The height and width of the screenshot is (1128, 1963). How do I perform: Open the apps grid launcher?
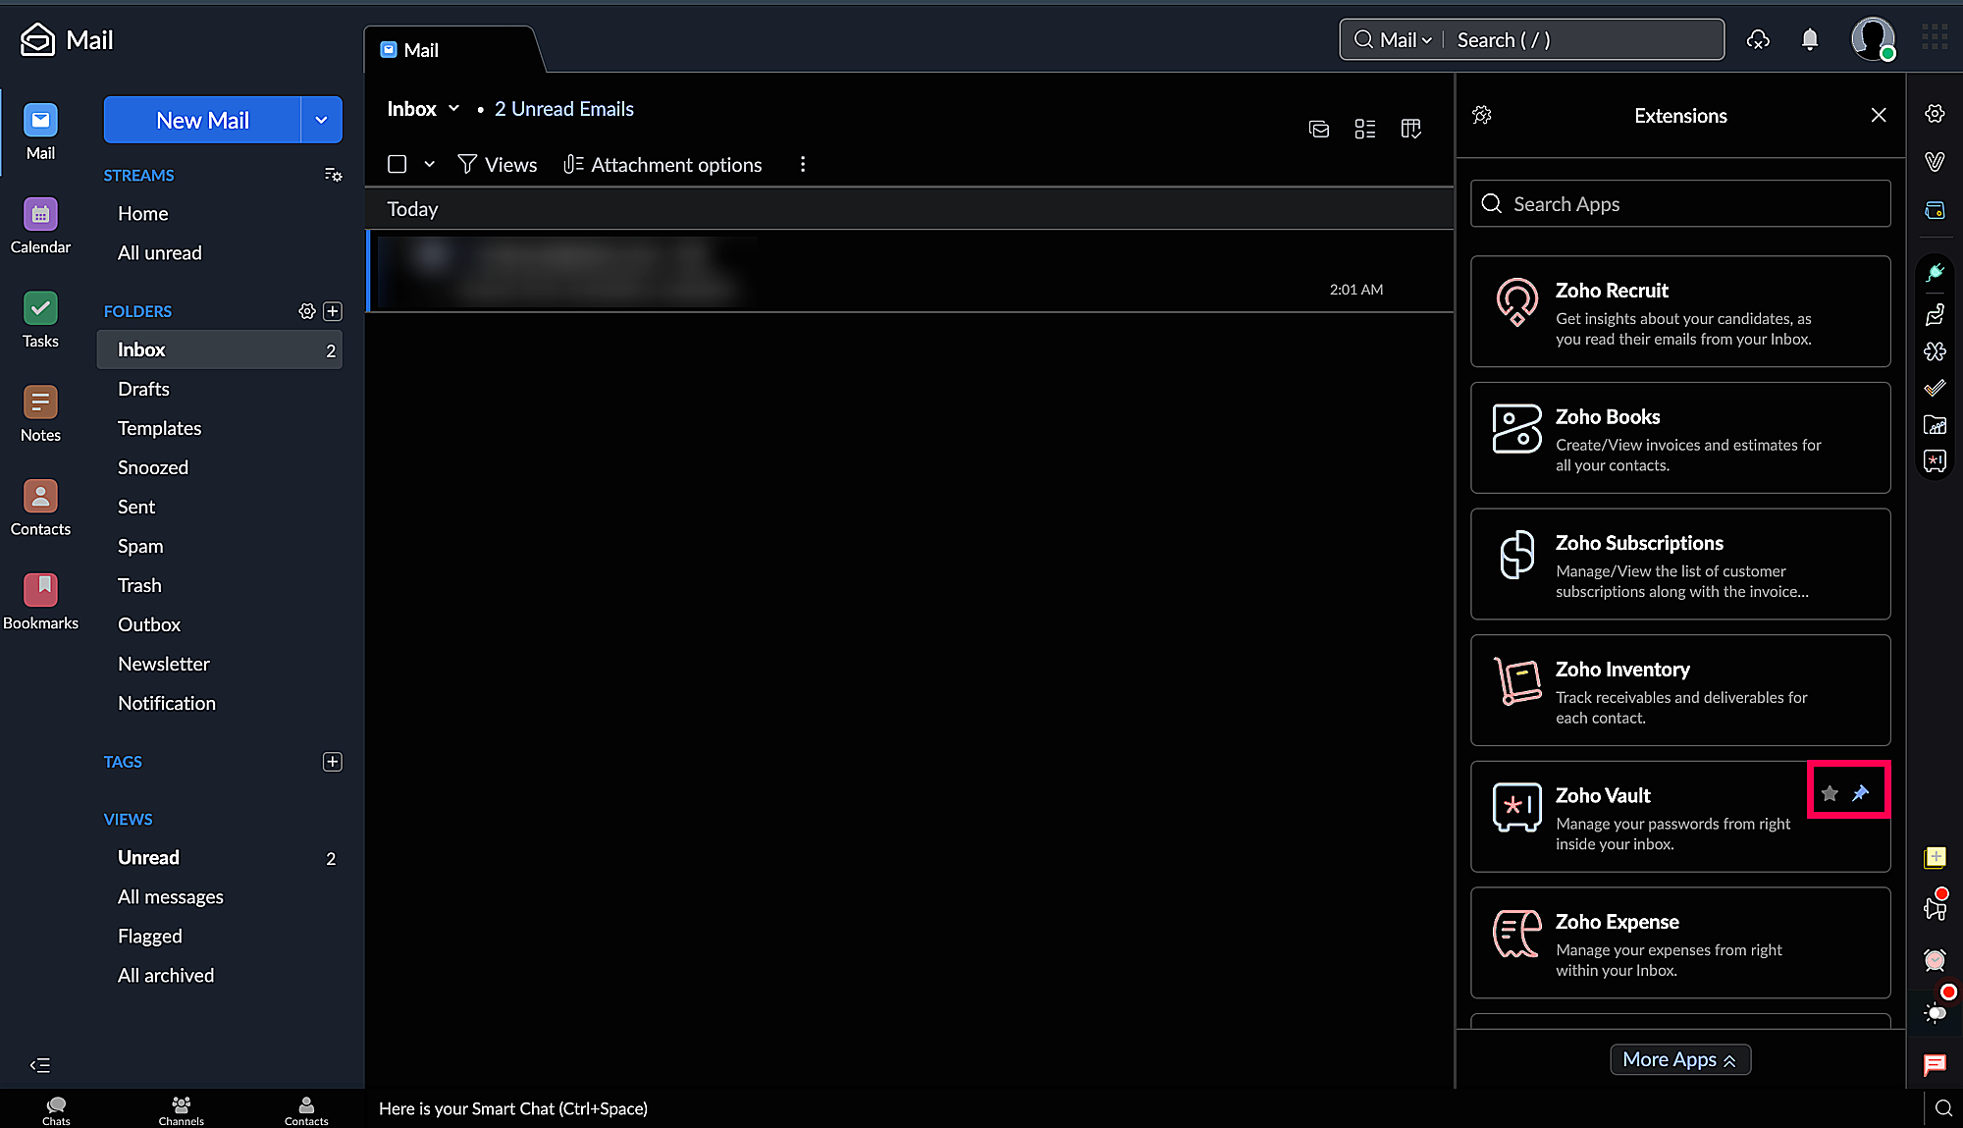coord(1935,37)
